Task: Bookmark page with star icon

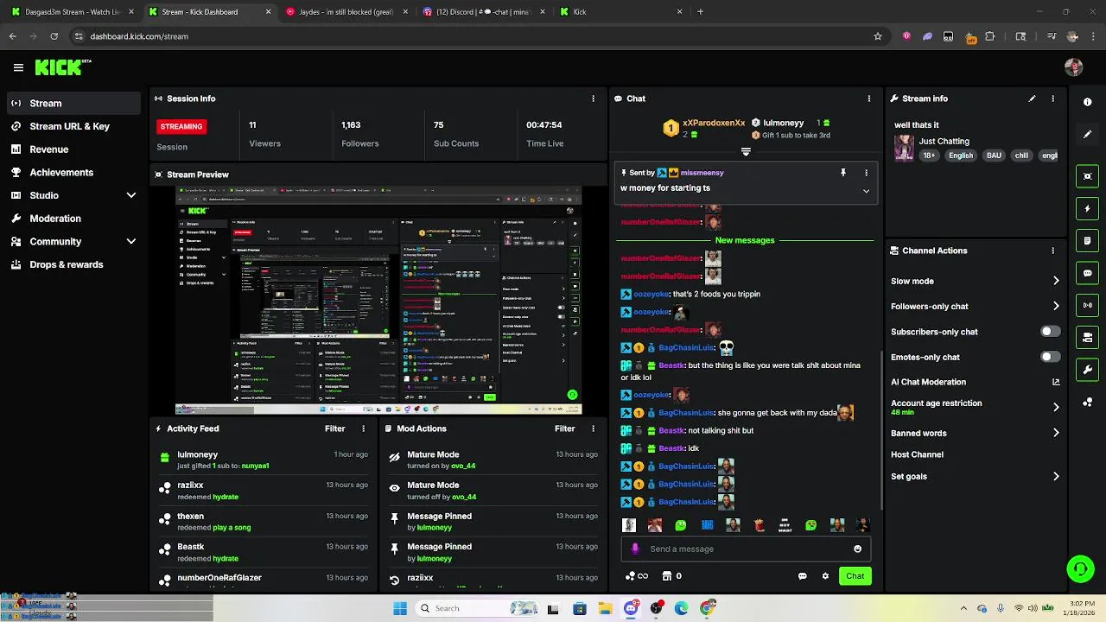Action: click(x=878, y=36)
